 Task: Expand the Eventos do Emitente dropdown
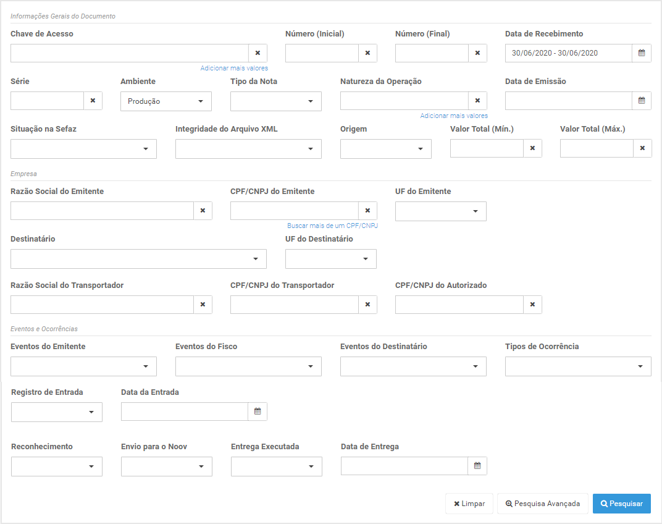(x=83, y=366)
